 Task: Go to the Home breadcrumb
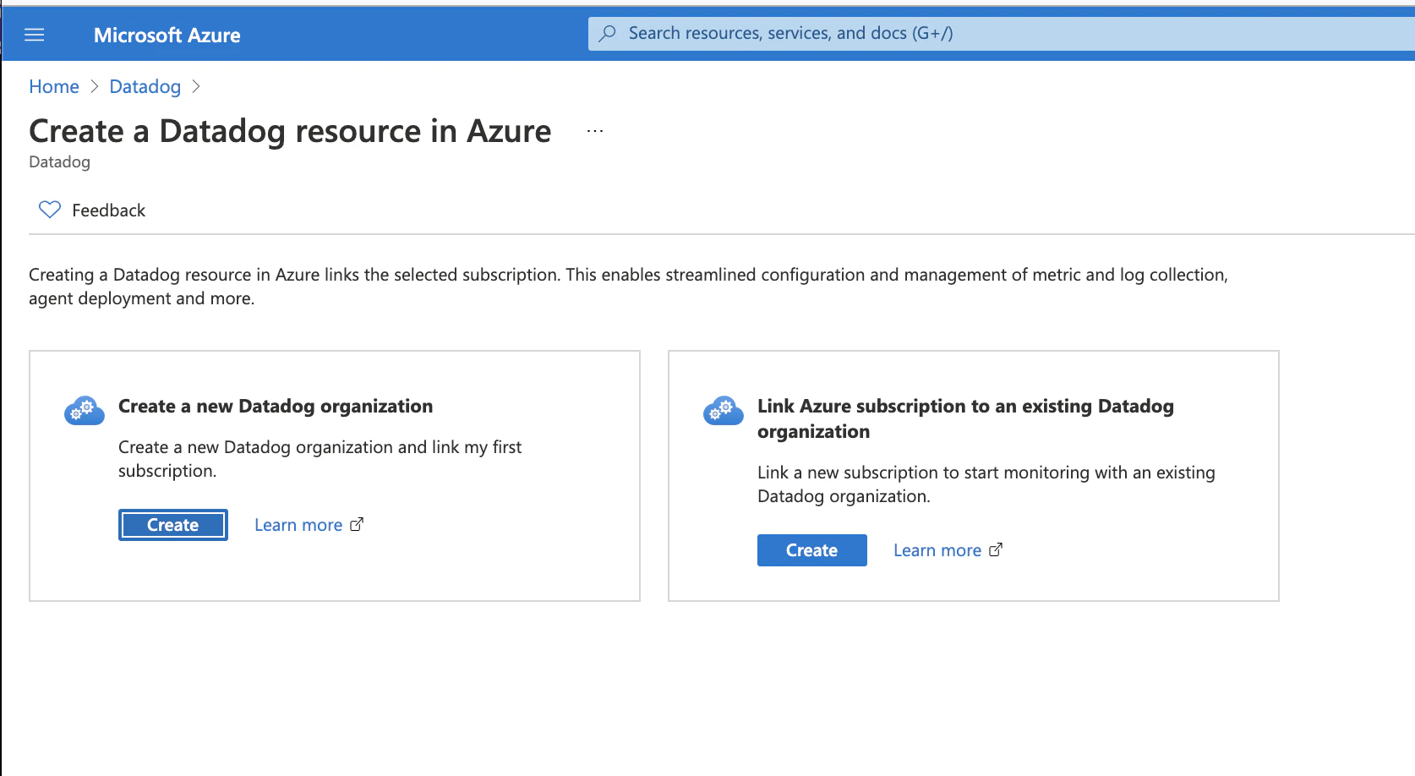coord(54,86)
